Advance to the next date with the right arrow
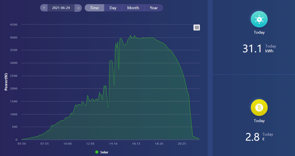This screenshot has height=156, width=295. (x=78, y=8)
